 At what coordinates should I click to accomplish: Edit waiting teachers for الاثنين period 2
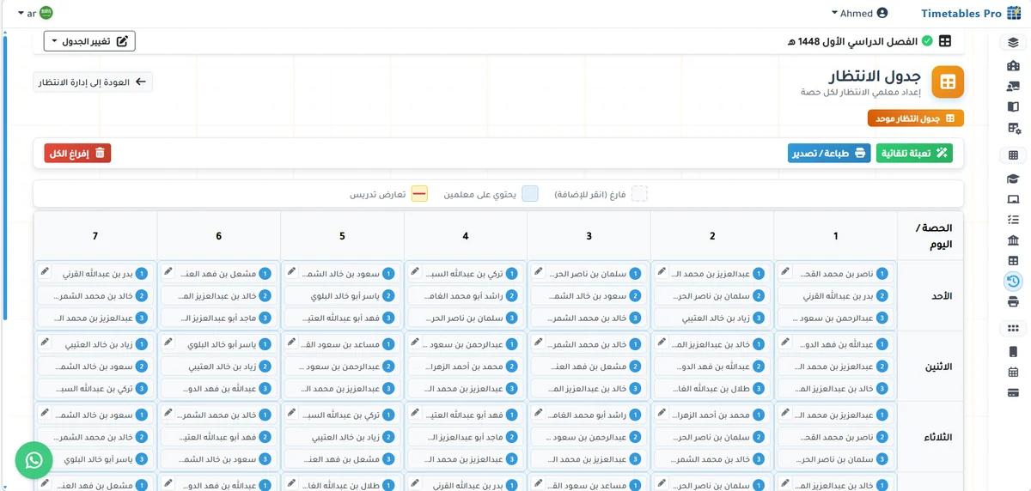[x=662, y=342]
